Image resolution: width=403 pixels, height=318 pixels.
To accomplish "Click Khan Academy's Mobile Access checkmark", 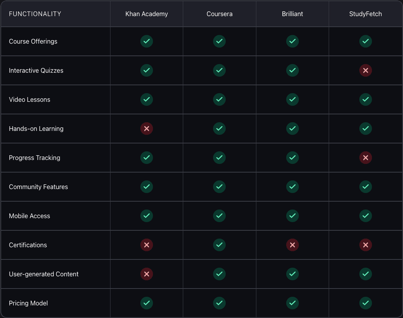I will point(147,216).
